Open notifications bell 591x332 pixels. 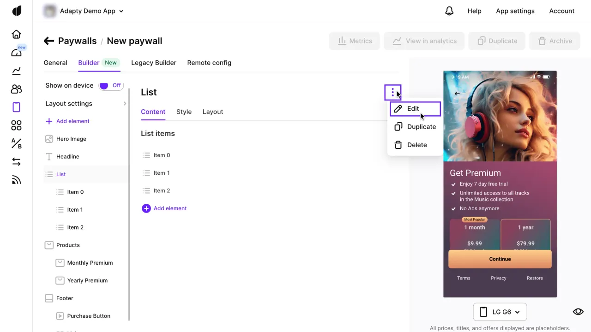point(449,11)
